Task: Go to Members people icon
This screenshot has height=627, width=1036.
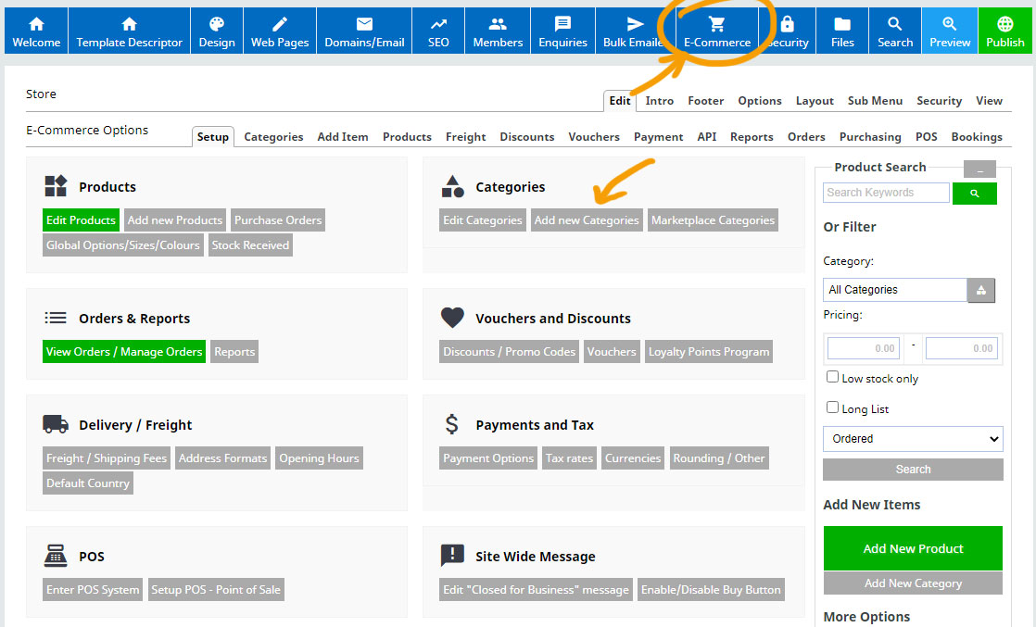Action: coord(498,25)
